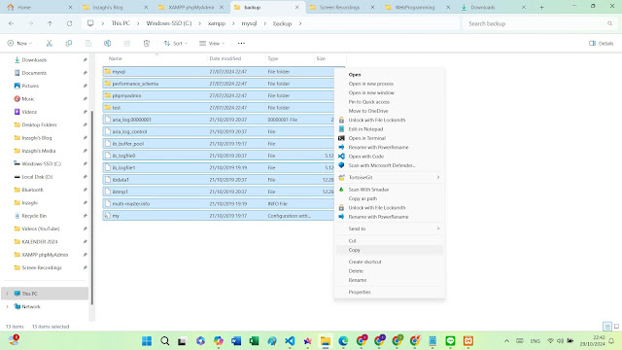
Task: Open XAMPP icon in the taskbar
Action: click(468, 341)
